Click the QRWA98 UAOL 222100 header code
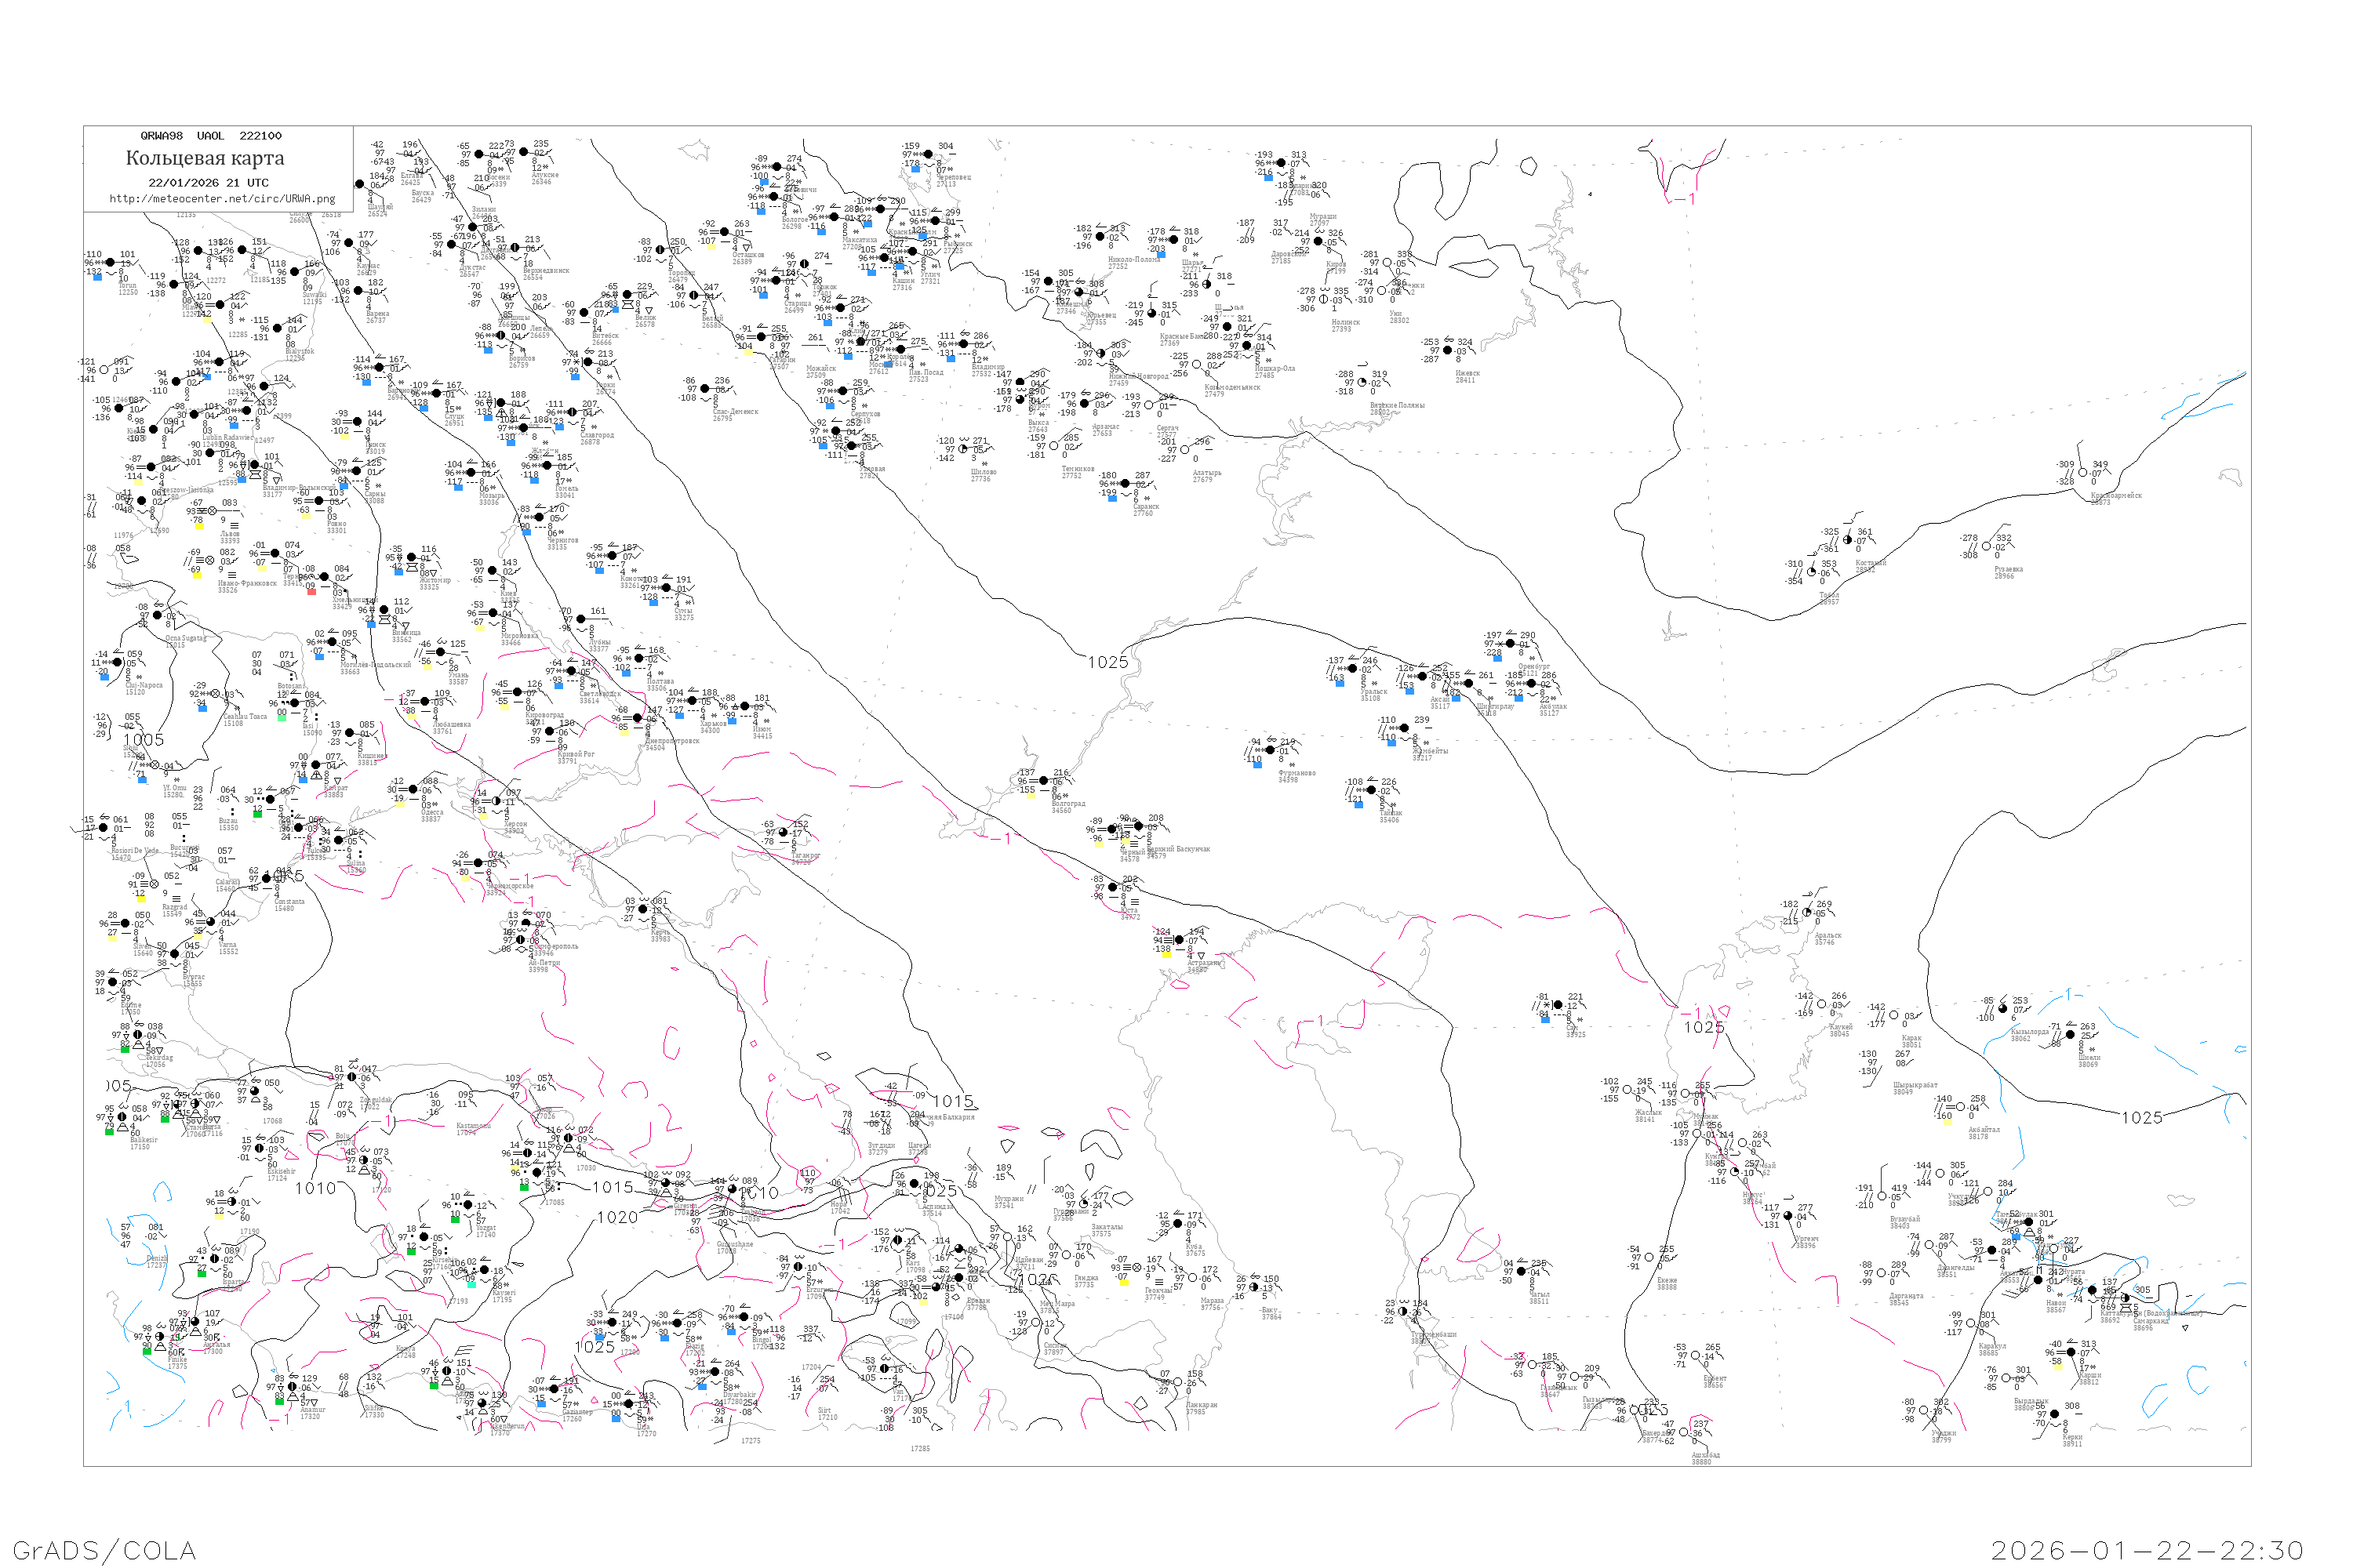Viewport: 2353px width, 1568px height. [x=211, y=136]
